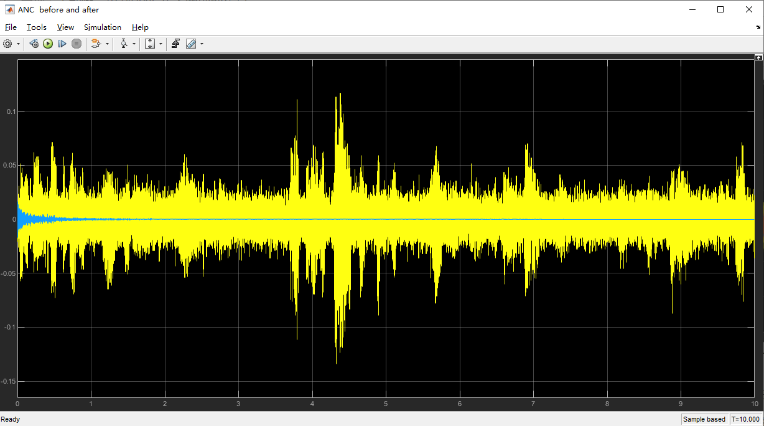This screenshot has height=426, width=764.
Task: Run the simulation with the green play button
Action: [48, 44]
